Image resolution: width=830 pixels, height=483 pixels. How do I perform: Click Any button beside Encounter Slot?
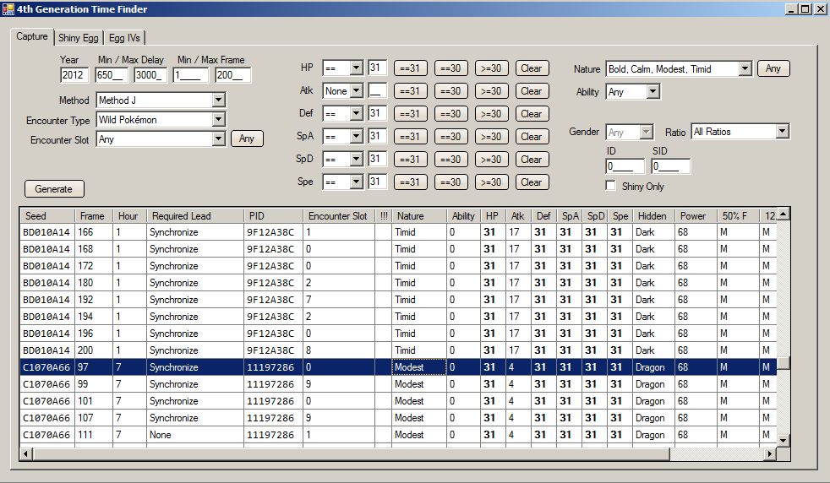(247, 138)
